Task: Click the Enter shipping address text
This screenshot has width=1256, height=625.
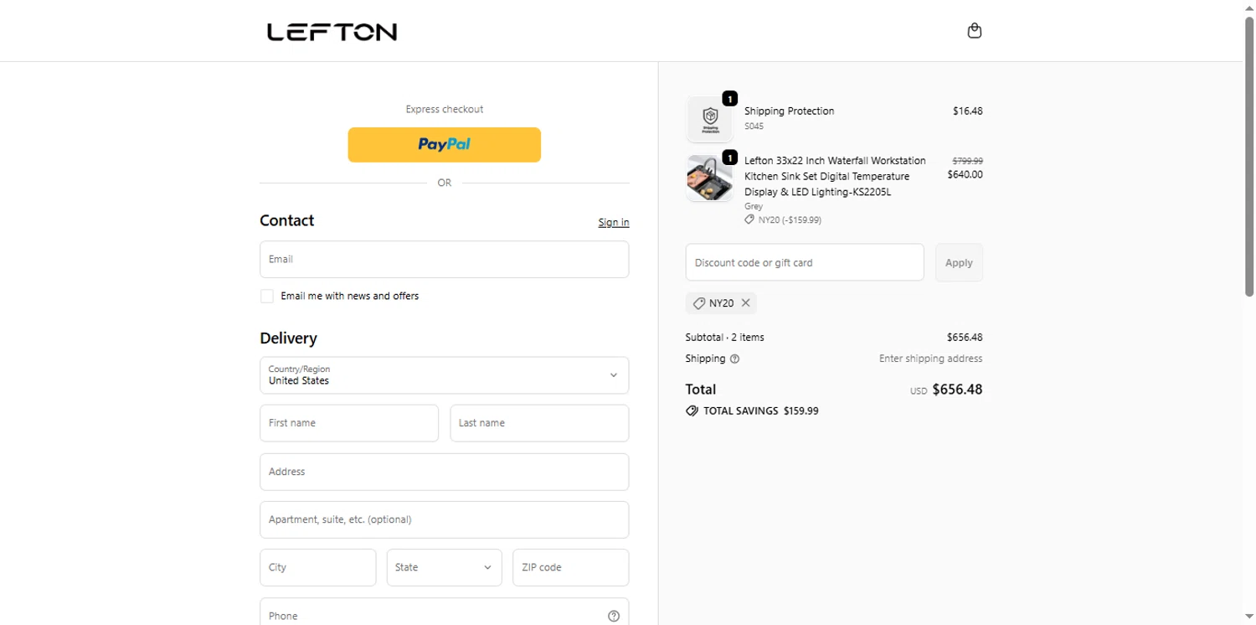Action: (930, 359)
